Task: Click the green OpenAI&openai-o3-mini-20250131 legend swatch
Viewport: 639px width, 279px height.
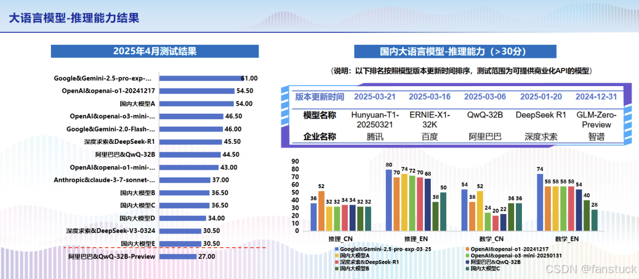Action: (466, 256)
